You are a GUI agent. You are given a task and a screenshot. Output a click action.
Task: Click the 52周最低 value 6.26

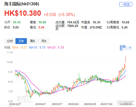[125, 27]
